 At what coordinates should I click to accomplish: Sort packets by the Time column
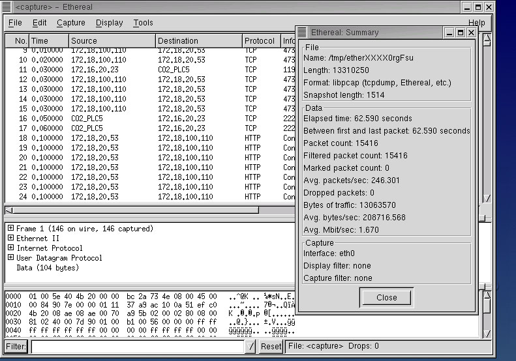(49, 41)
